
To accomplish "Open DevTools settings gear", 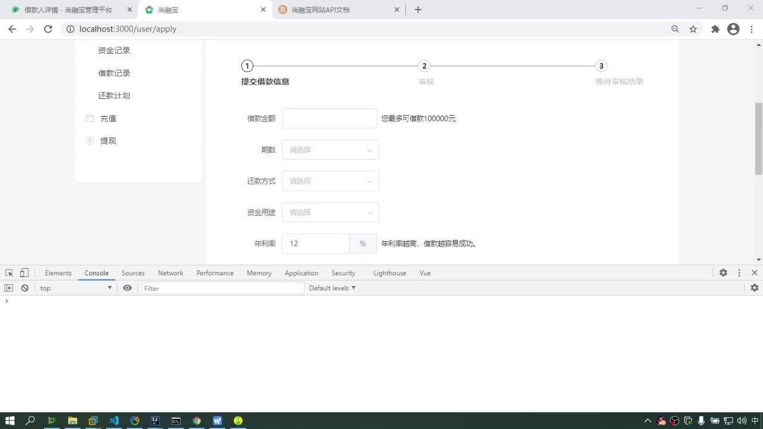I will [x=723, y=273].
